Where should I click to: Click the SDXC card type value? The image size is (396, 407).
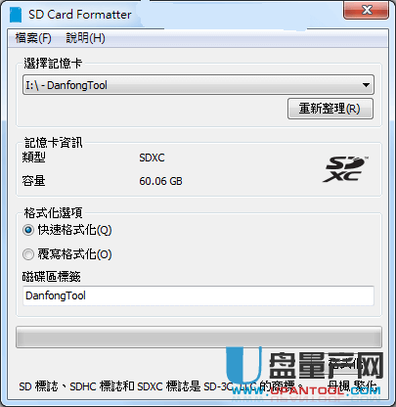click(152, 158)
